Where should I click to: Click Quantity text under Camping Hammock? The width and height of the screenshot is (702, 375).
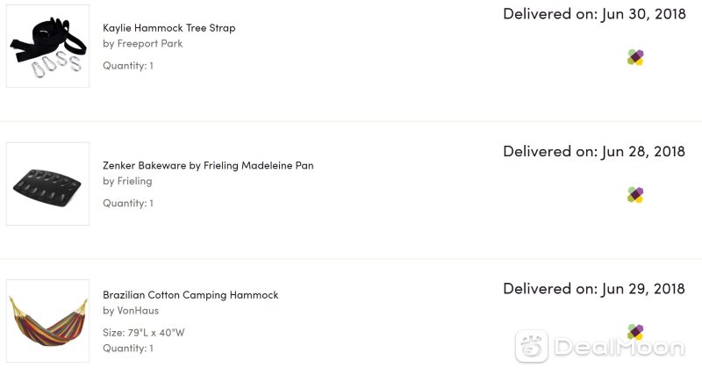[x=128, y=348]
